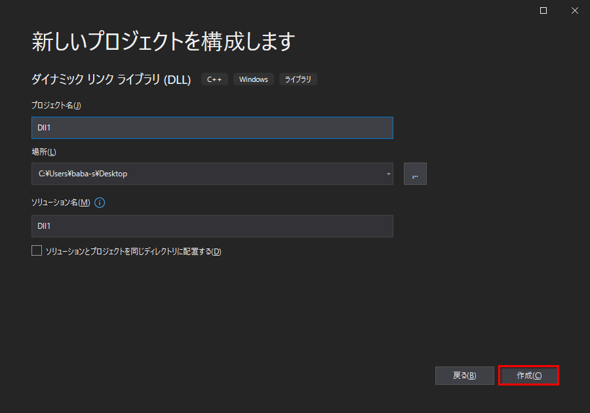Enable placing solution and project in same directory
The width and height of the screenshot is (590, 413).
pyautogui.click(x=37, y=250)
